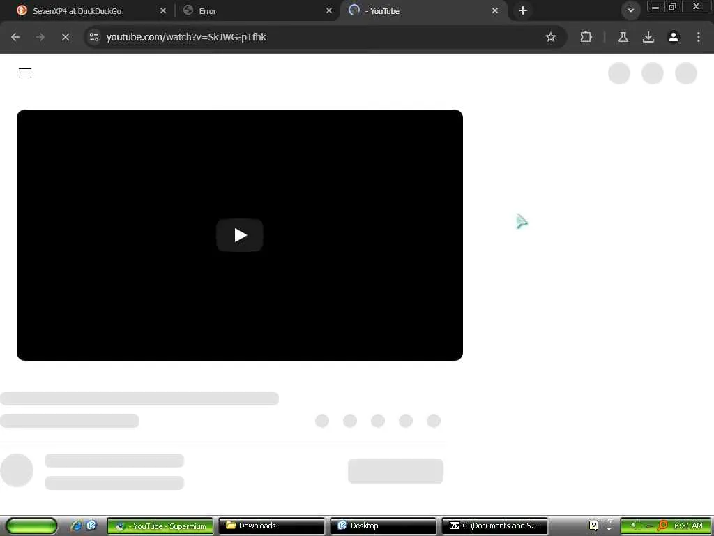Go back to the previous page
Image resolution: width=714 pixels, height=536 pixels.
pyautogui.click(x=15, y=37)
